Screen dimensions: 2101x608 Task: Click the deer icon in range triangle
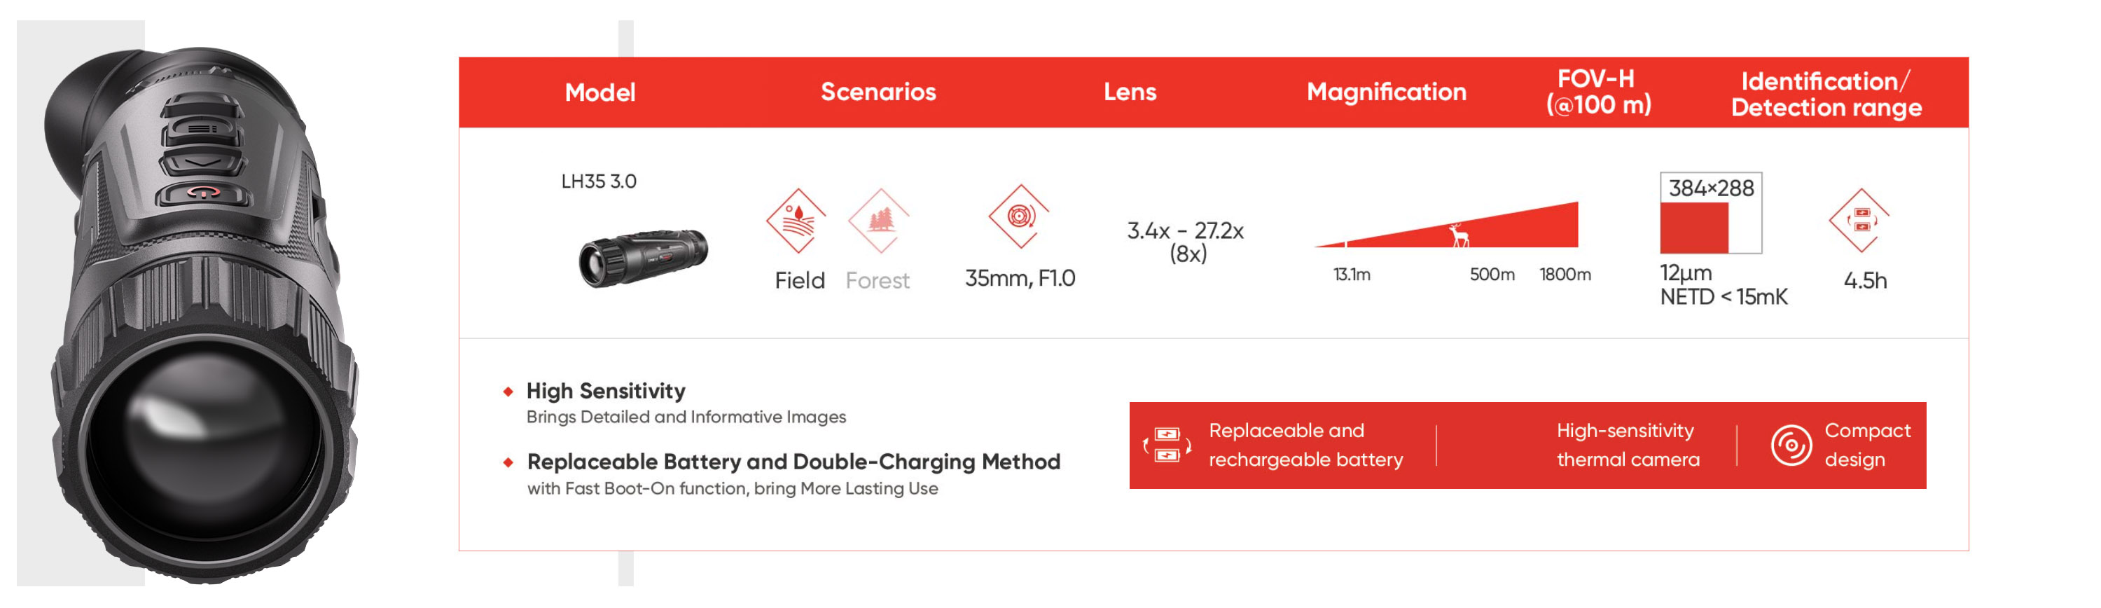click(x=1459, y=237)
